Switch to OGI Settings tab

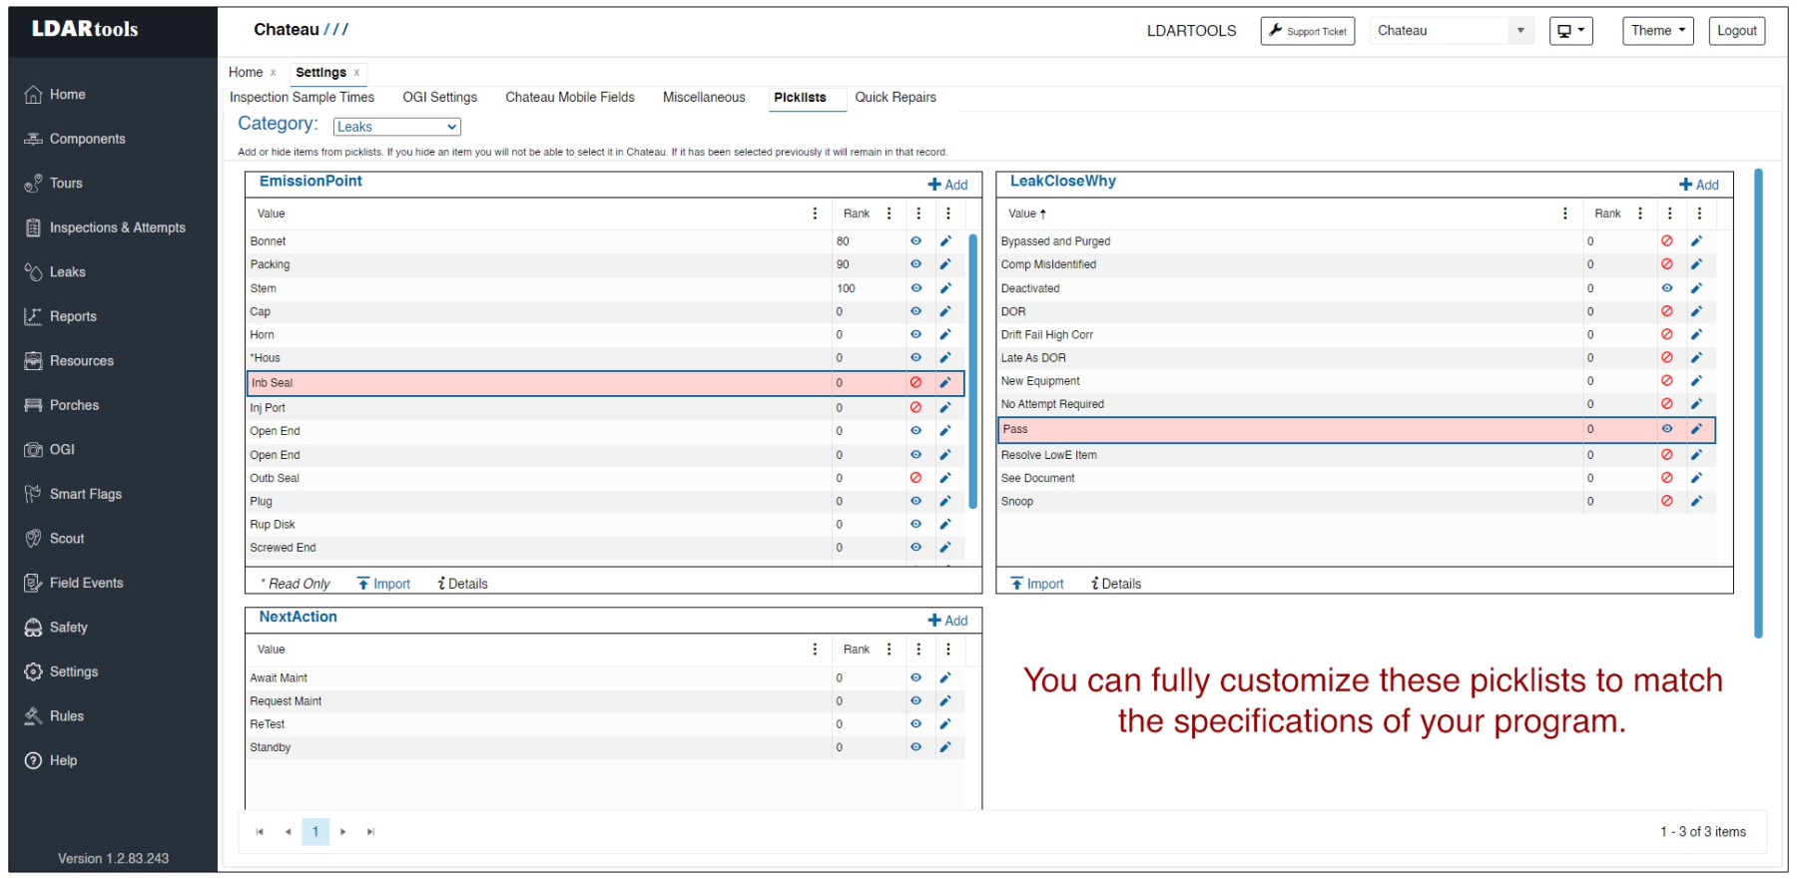[439, 97]
